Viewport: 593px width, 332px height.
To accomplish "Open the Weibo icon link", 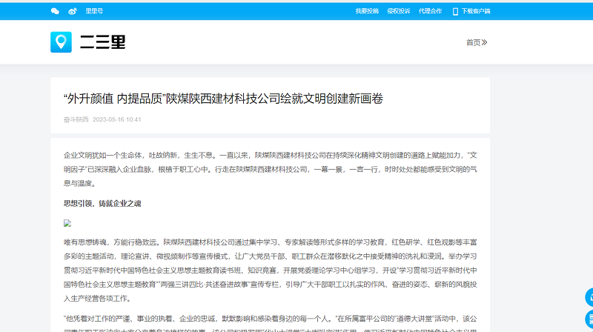I will click(73, 11).
